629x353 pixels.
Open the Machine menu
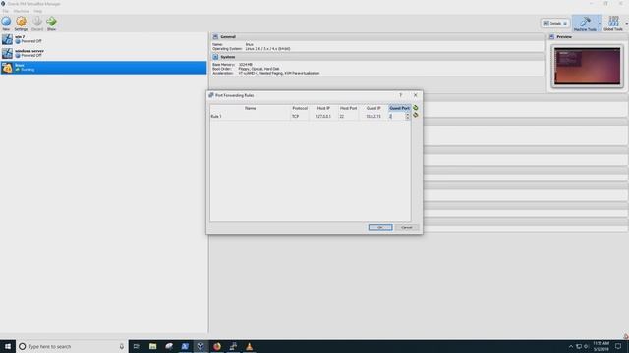(x=22, y=11)
